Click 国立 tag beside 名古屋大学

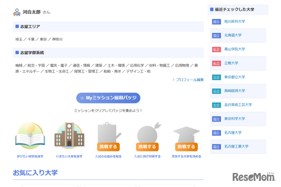216,133
